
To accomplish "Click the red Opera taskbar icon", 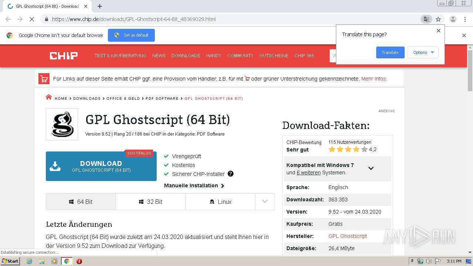I will pos(79,261).
